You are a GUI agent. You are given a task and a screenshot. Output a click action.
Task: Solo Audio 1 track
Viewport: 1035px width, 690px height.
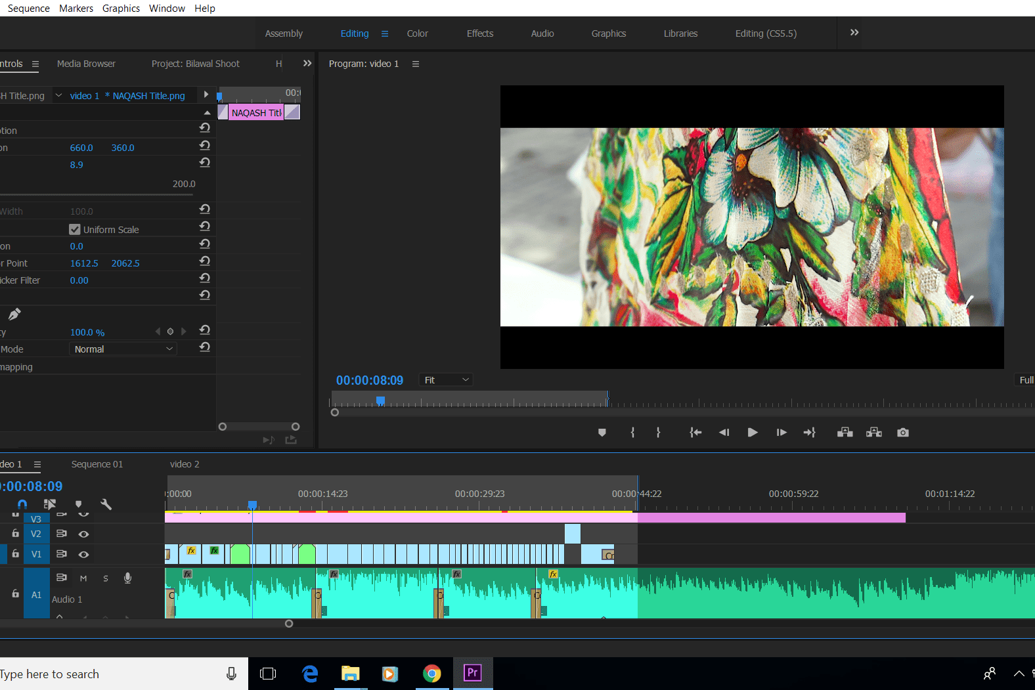(x=106, y=578)
